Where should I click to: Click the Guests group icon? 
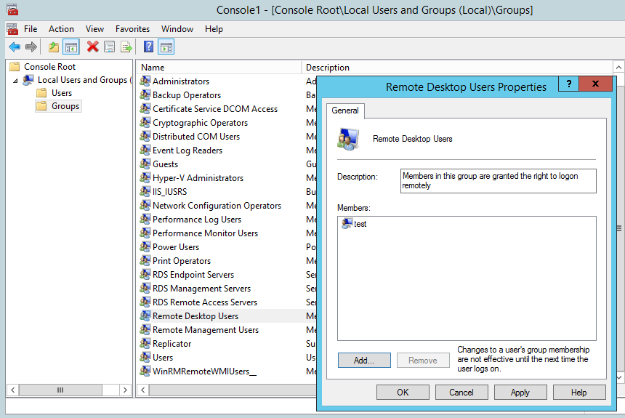[x=145, y=164]
